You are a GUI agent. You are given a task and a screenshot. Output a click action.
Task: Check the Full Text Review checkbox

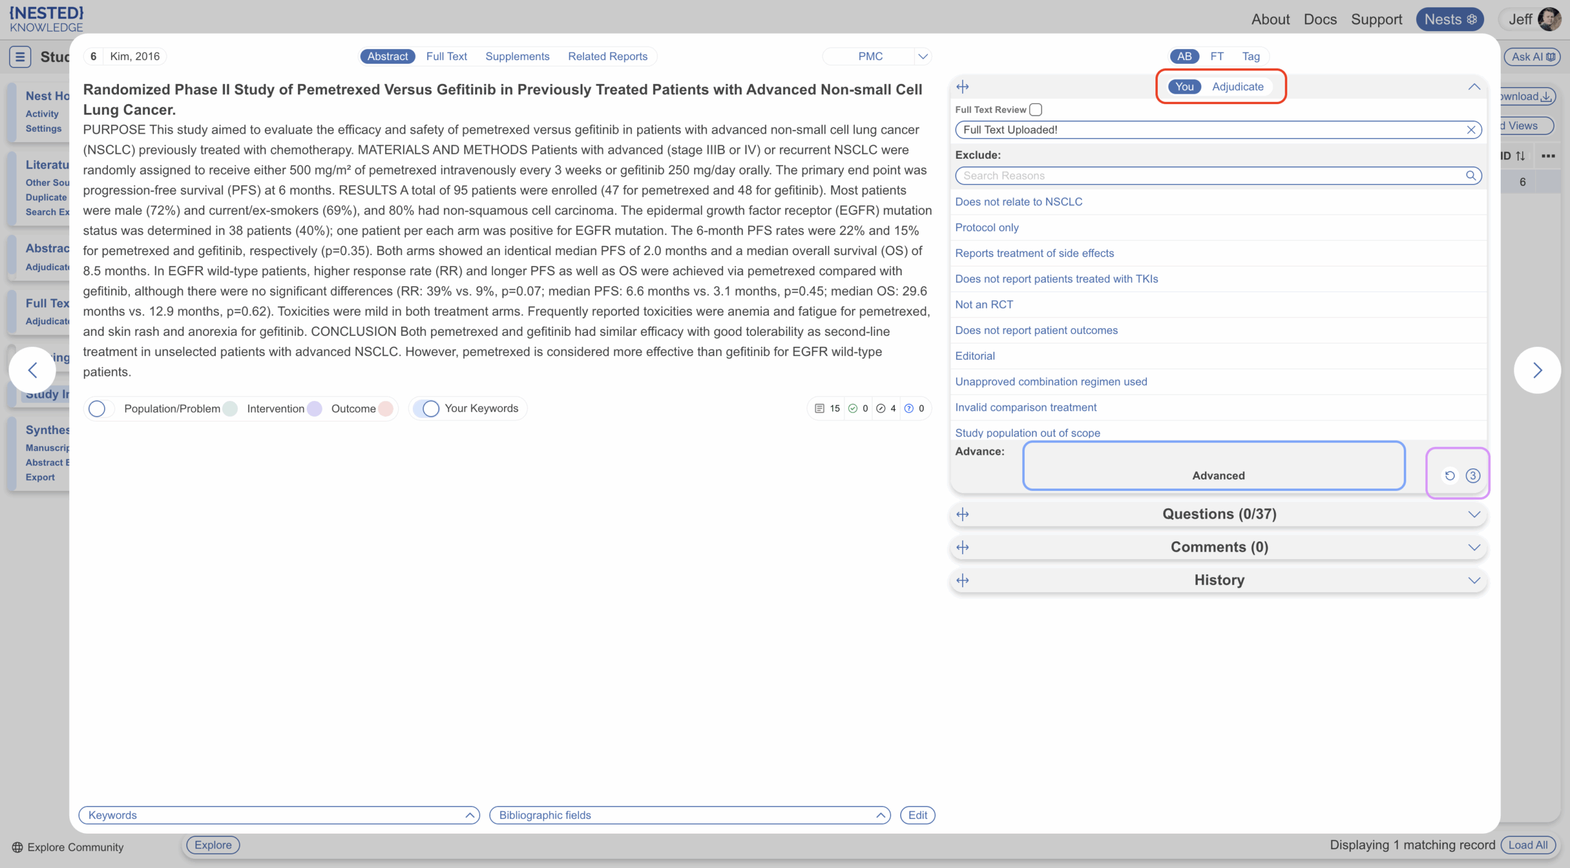(x=1036, y=110)
